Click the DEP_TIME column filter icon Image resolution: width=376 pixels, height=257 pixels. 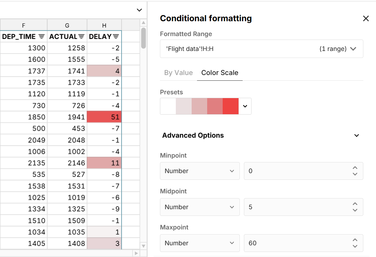(41, 37)
